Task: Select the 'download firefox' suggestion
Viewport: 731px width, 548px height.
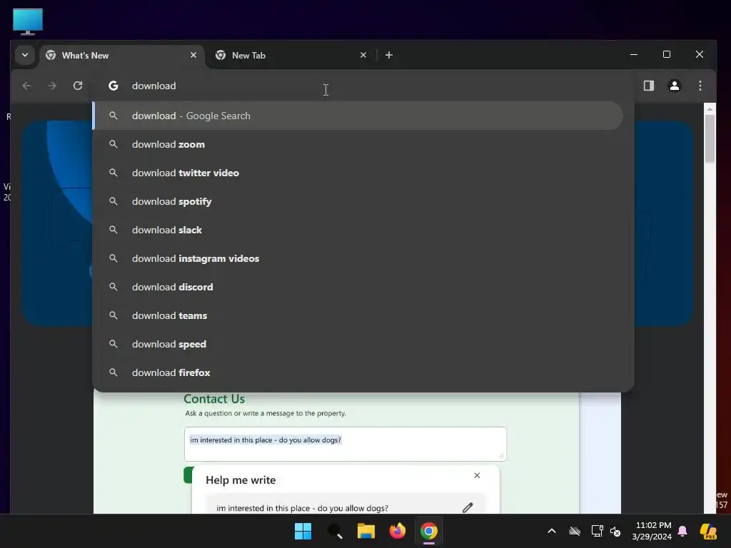Action: pyautogui.click(x=358, y=372)
